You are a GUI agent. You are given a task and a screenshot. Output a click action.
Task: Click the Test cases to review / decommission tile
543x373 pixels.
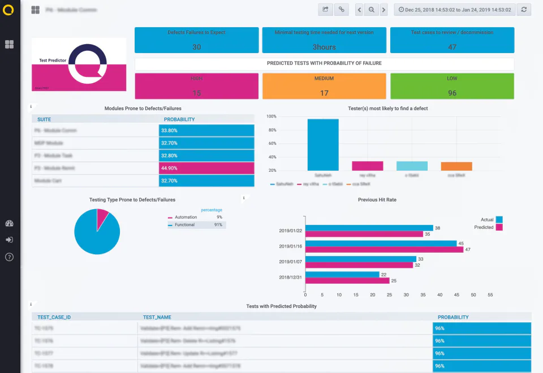pos(453,40)
